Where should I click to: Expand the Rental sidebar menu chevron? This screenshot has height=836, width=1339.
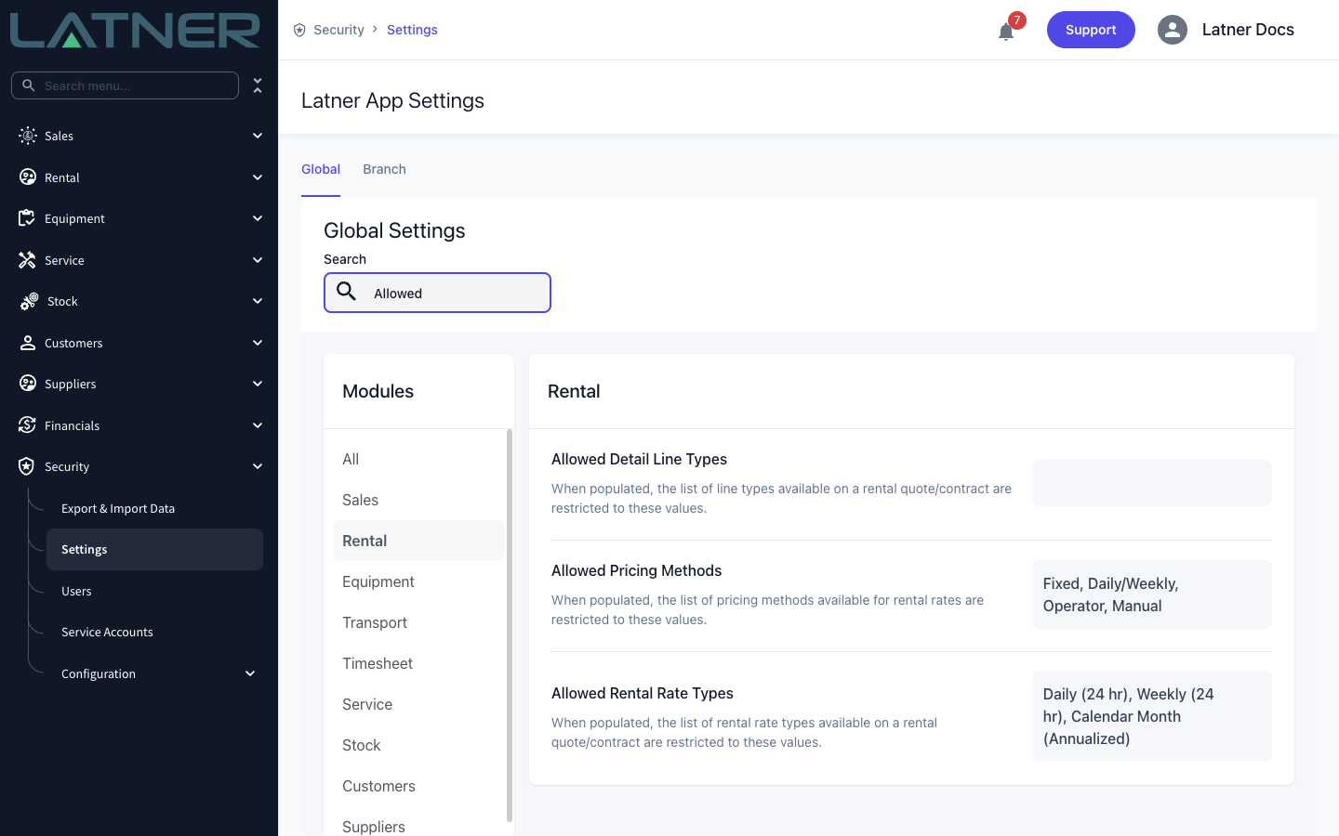tap(258, 177)
